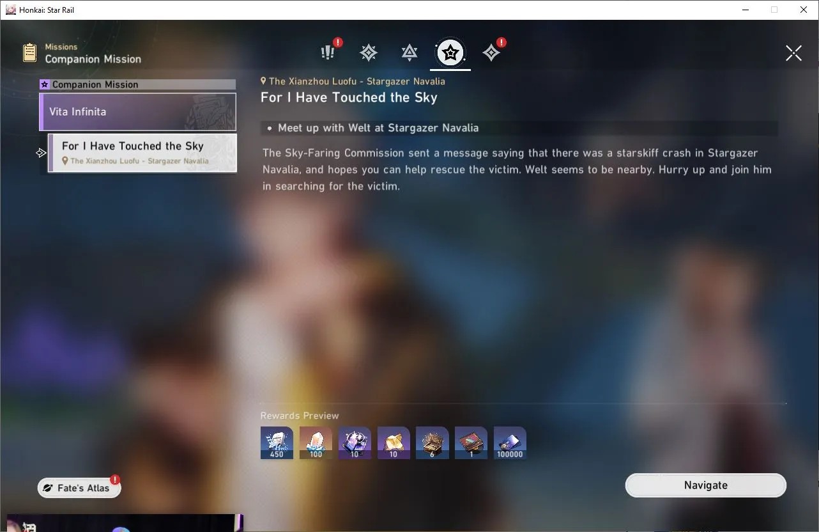This screenshot has height=532, width=819.
Task: Switch to the triangle-star mission category icon
Action: click(409, 52)
